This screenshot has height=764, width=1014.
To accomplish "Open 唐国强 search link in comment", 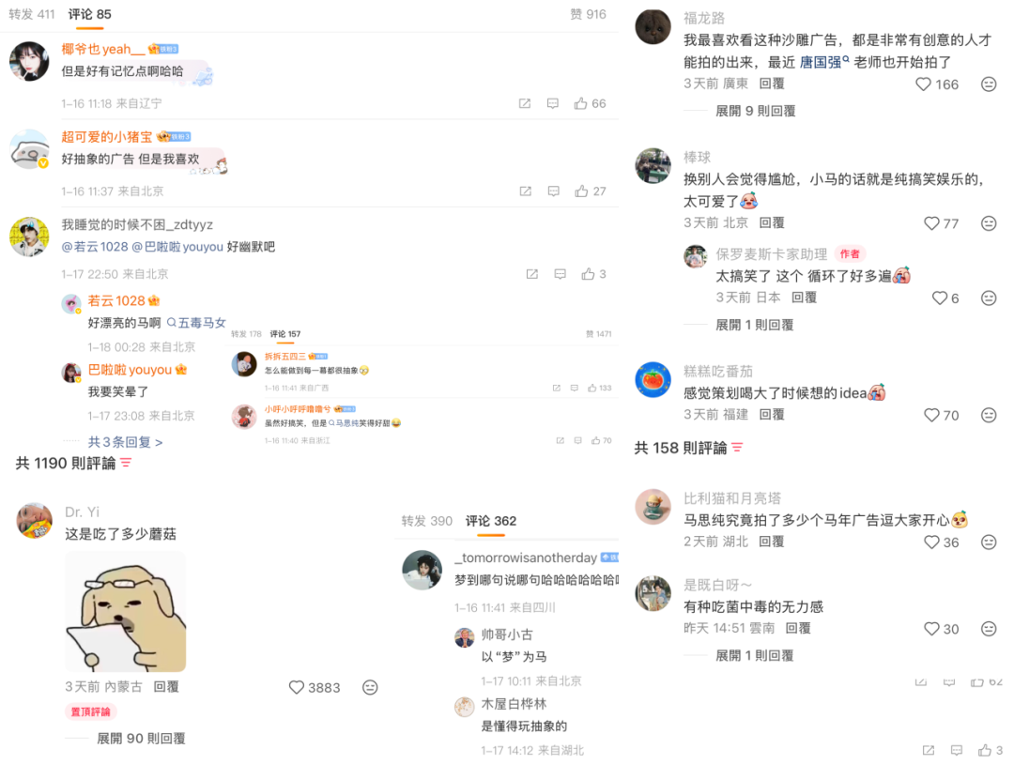I will pyautogui.click(x=824, y=62).
